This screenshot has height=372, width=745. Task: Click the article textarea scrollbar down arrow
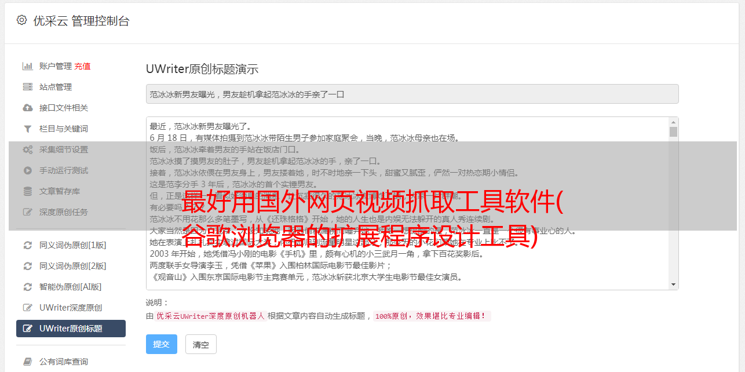[x=673, y=285]
